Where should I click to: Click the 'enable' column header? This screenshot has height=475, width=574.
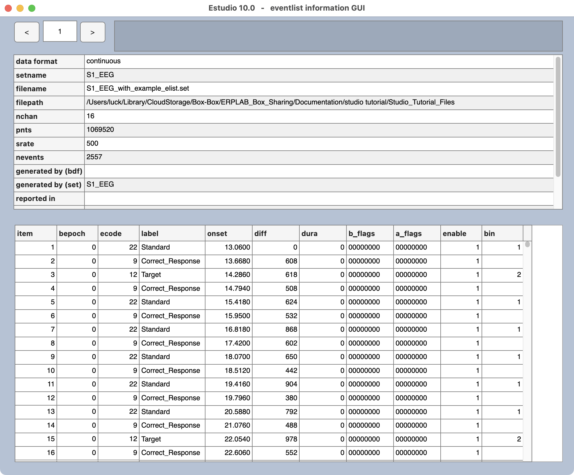tap(461, 233)
